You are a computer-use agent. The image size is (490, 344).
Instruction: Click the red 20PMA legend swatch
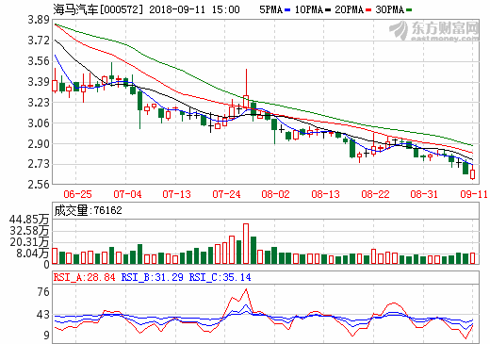(x=368, y=10)
